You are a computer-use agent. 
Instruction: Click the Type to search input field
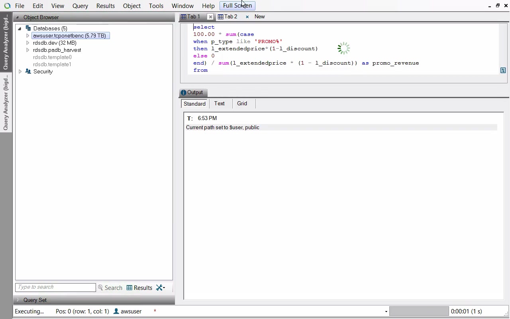pyautogui.click(x=55, y=287)
